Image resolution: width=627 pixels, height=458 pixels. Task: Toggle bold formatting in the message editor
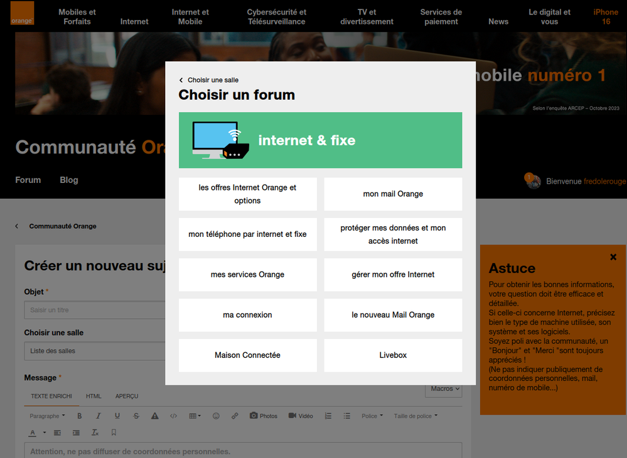tap(80, 416)
